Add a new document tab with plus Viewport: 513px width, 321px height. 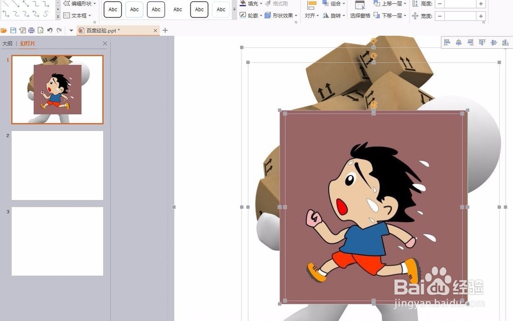tap(165, 30)
